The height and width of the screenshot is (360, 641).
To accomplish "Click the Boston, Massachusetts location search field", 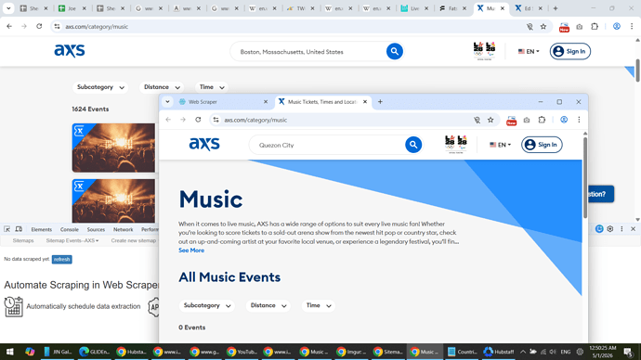I will point(308,52).
